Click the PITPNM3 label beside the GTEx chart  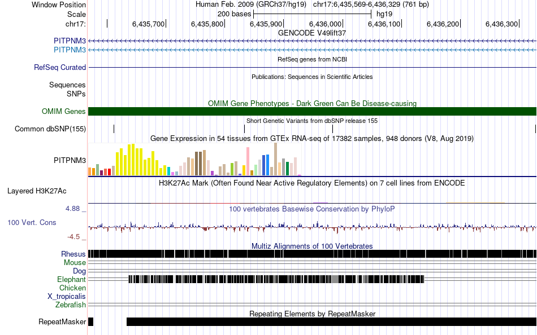tap(70, 160)
